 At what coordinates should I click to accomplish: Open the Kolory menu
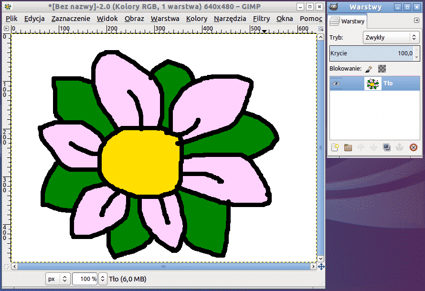point(196,19)
